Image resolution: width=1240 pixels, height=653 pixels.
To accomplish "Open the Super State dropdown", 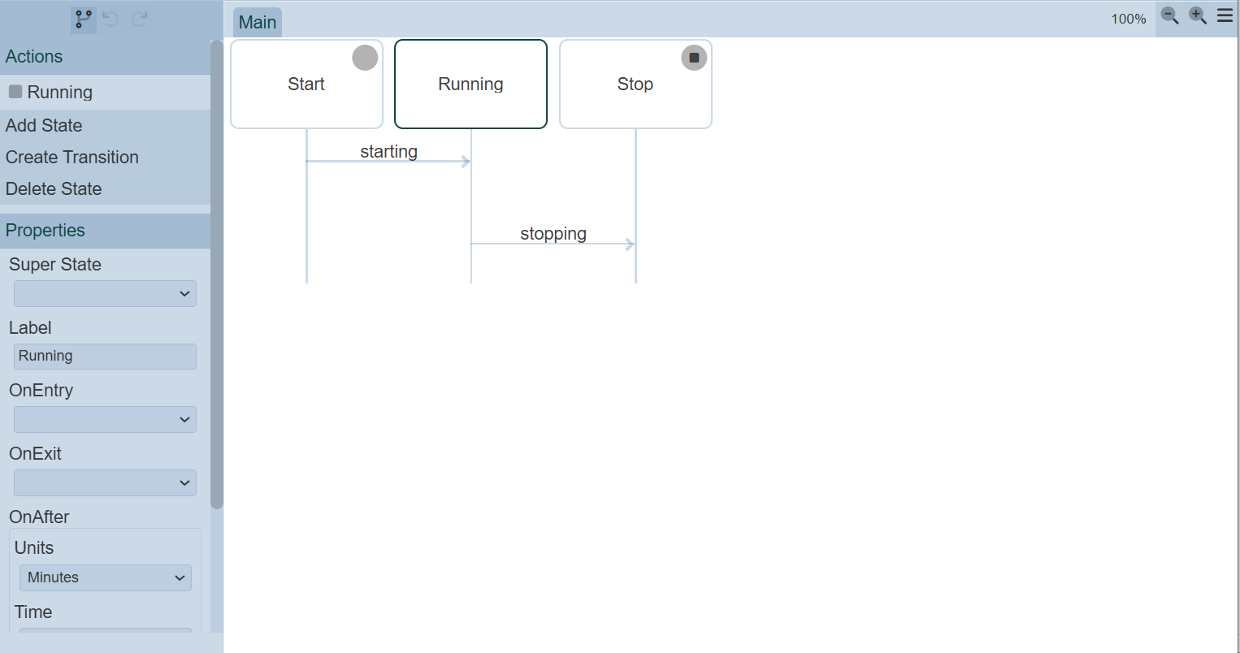I will click(105, 294).
